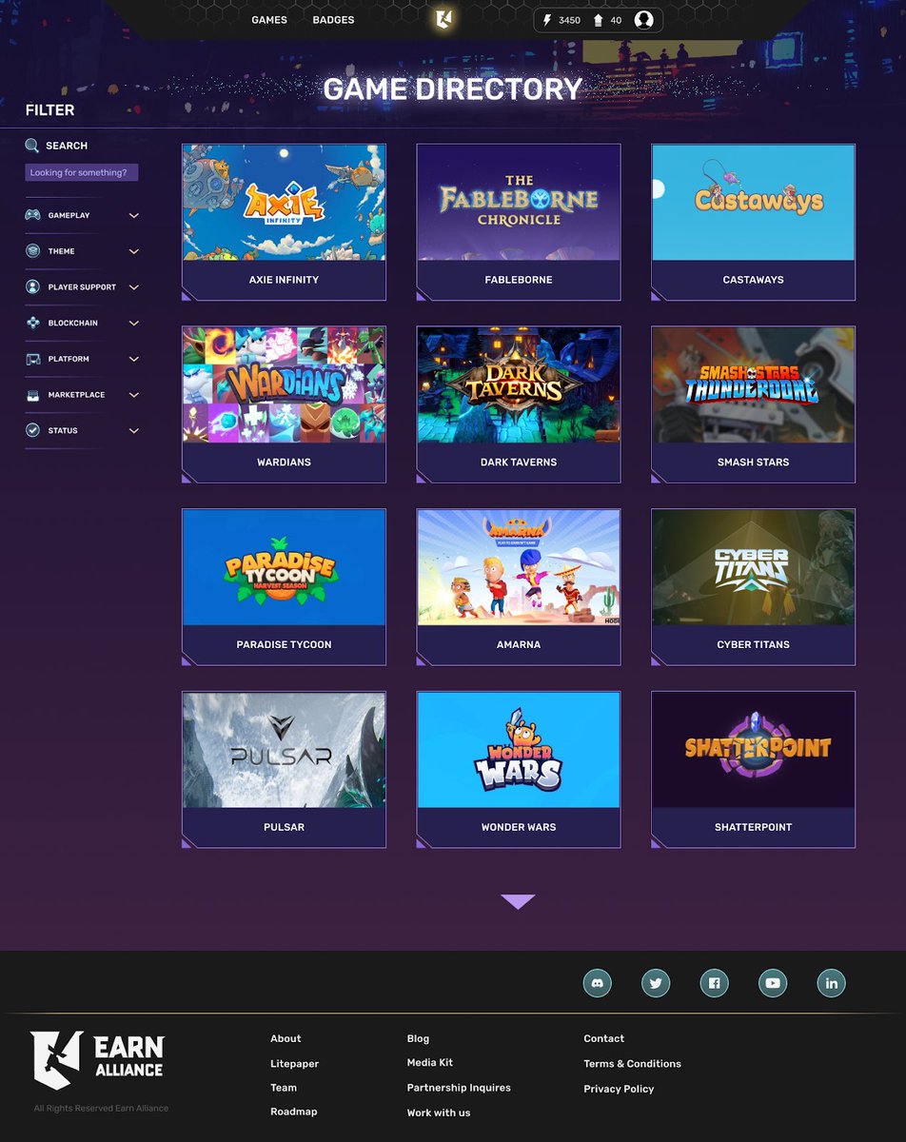906x1142 pixels.
Task: Click the Gameplay controller icon
Action: click(32, 215)
